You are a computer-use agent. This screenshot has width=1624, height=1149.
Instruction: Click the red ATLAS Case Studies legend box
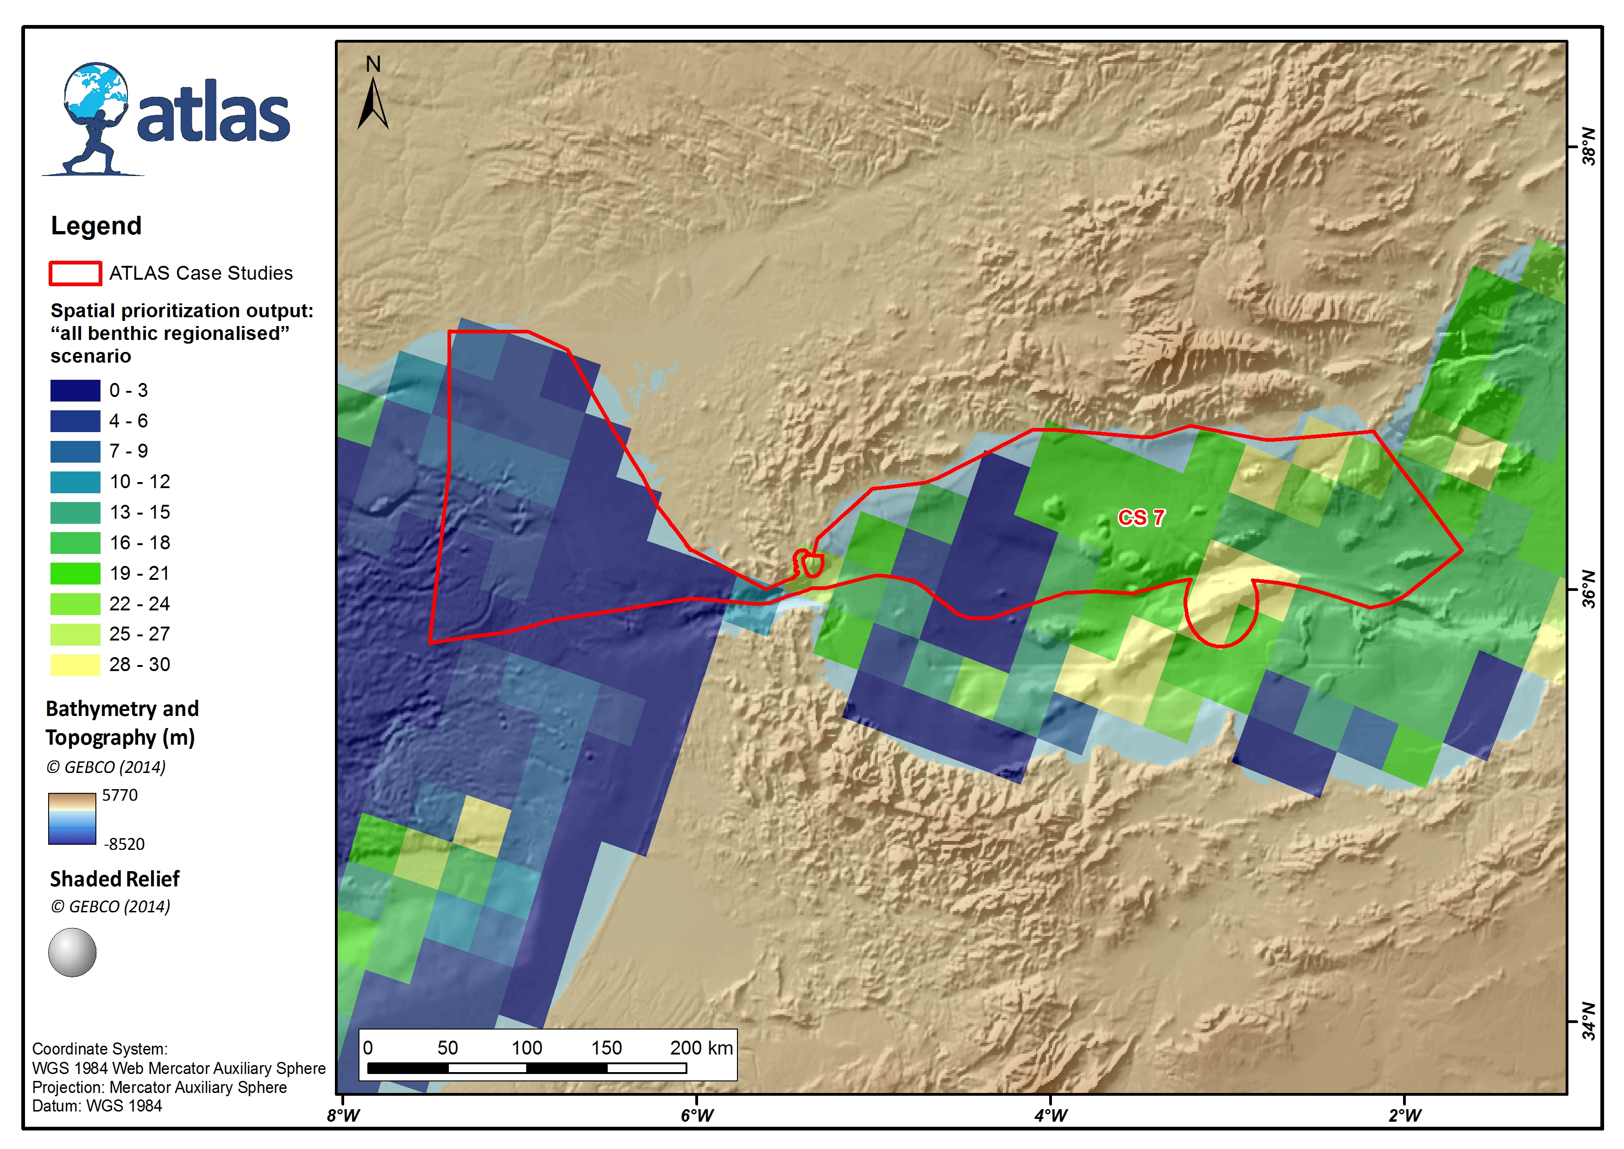[75, 274]
